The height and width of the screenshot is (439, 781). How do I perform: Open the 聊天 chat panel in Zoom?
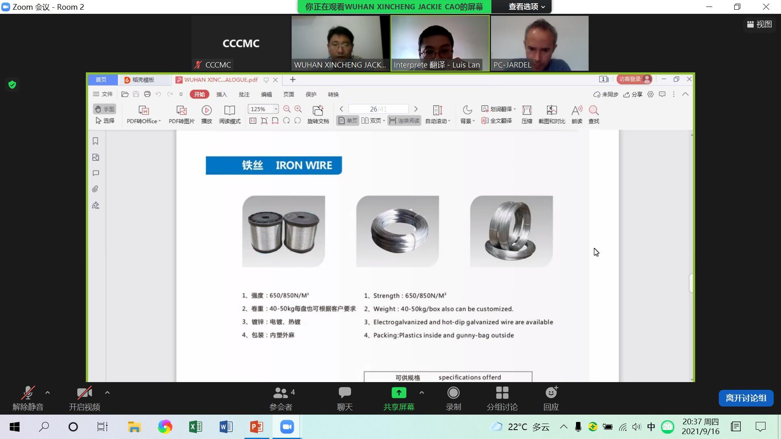tap(345, 399)
